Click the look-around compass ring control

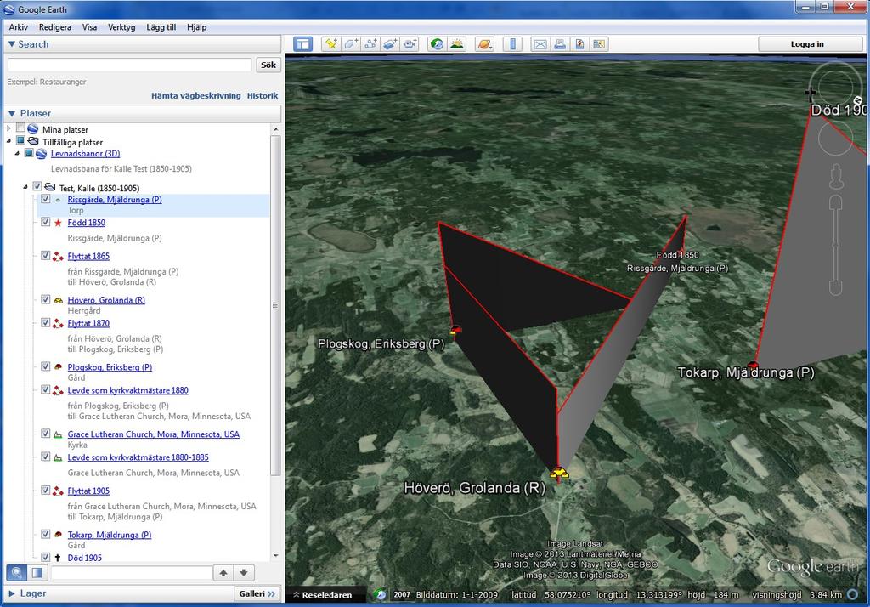click(834, 87)
